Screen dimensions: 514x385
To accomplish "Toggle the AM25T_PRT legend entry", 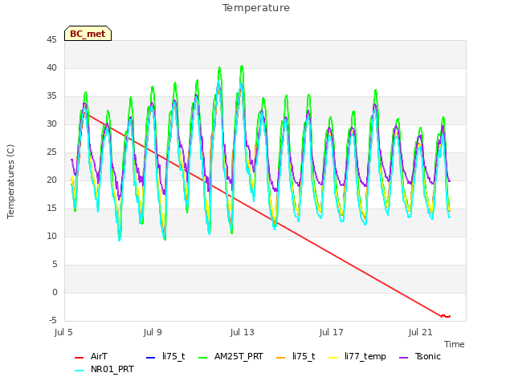I will tap(231, 356).
